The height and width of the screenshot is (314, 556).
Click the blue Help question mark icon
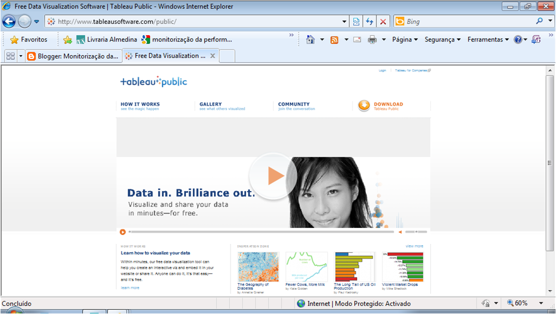(518, 40)
